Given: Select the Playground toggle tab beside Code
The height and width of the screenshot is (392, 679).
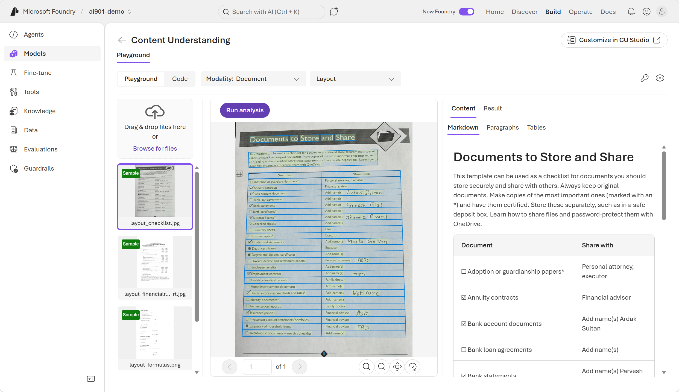Looking at the screenshot, I should tap(141, 79).
